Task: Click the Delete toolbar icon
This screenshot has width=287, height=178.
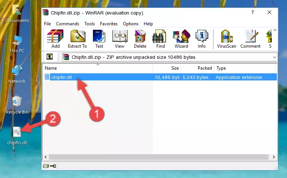Action: pos(140,39)
